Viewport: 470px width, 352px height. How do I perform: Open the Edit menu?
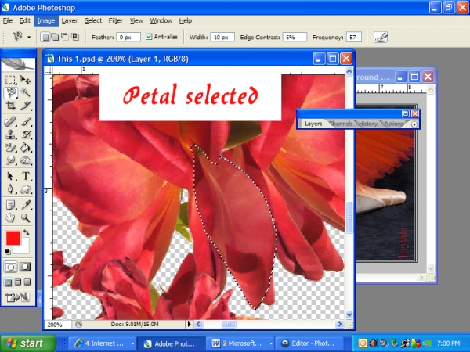point(24,20)
